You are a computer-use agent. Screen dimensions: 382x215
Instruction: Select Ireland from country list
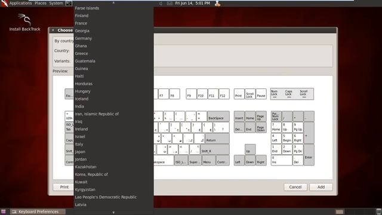click(113, 129)
